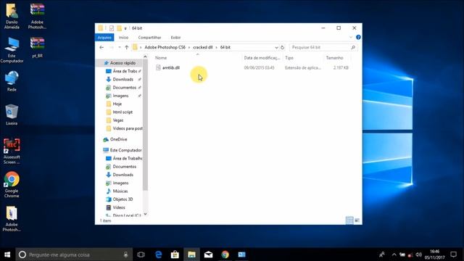Select the Lixeira desktop icon
Screen dimensions: 464x261
[12, 115]
